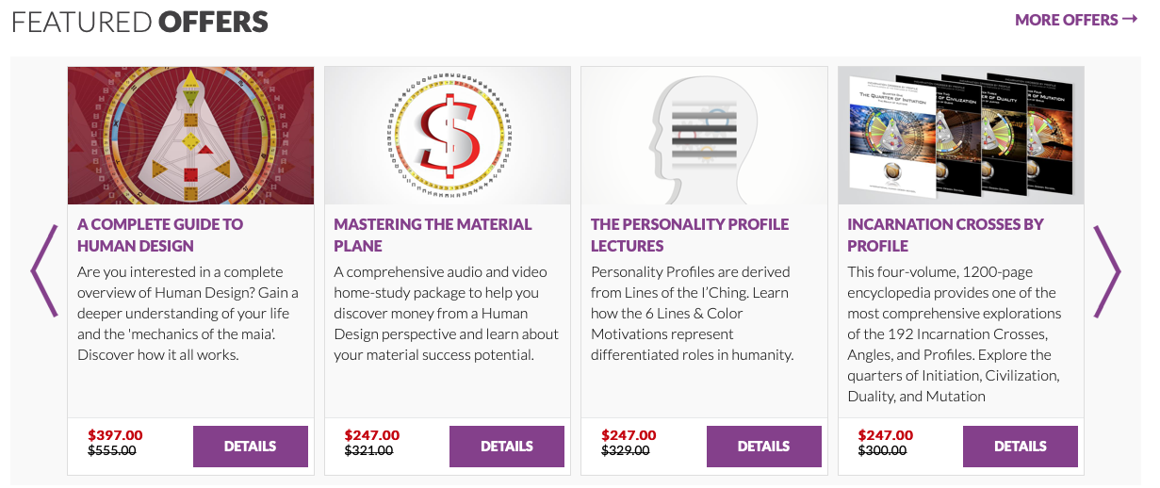Click the Incarnation Crosses by Profile title
1160x488 pixels.
click(945, 235)
